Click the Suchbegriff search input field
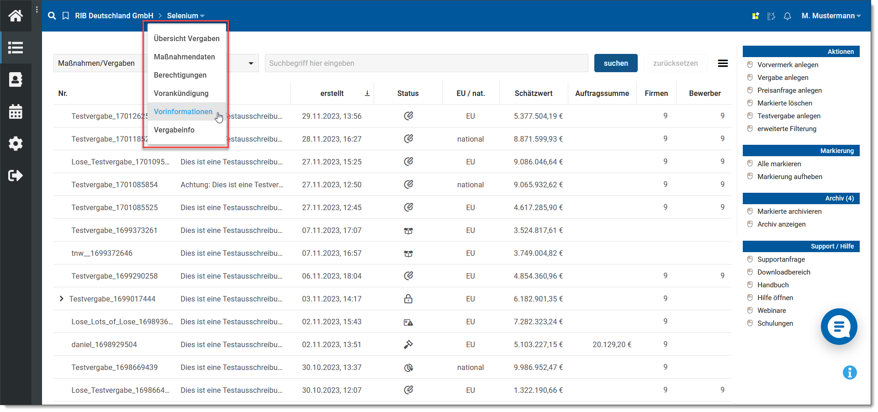The image size is (878, 412). point(426,63)
